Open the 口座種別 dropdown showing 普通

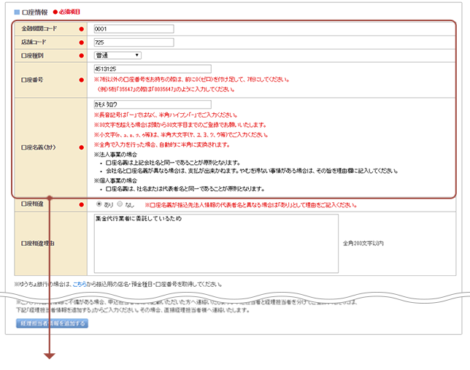point(117,55)
